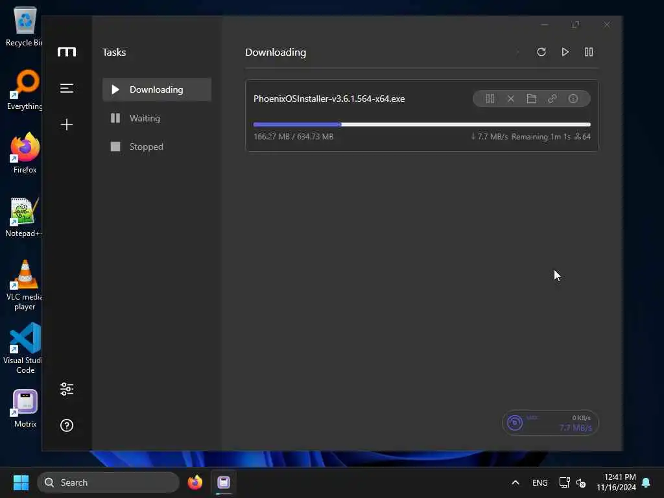
Task: Open Notepad++ desktop shortcut
Action: [x=24, y=217]
